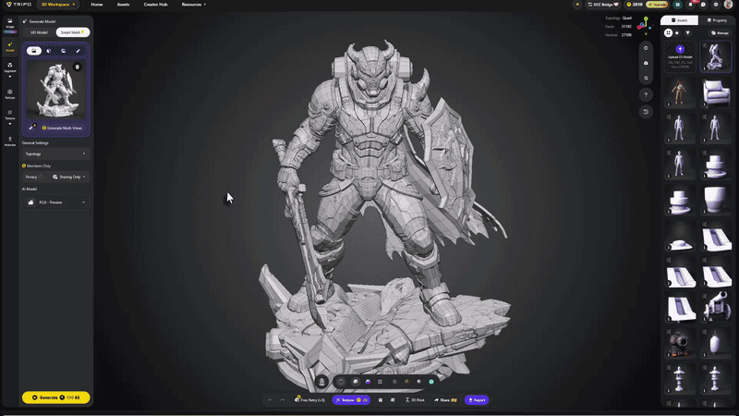The width and height of the screenshot is (739, 416).
Task: Delete the uploaded reference image
Action: (x=78, y=67)
